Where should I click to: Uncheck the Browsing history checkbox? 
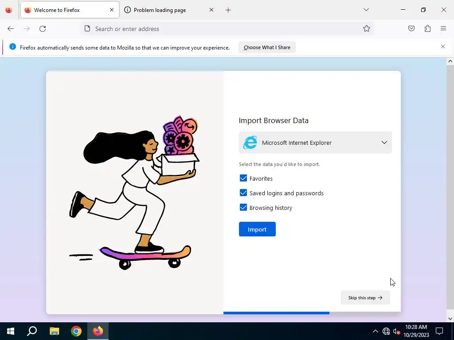pyautogui.click(x=243, y=207)
